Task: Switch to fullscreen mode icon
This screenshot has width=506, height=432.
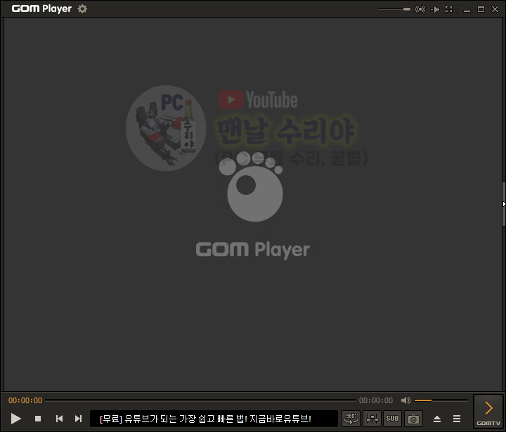Action: click(x=448, y=9)
